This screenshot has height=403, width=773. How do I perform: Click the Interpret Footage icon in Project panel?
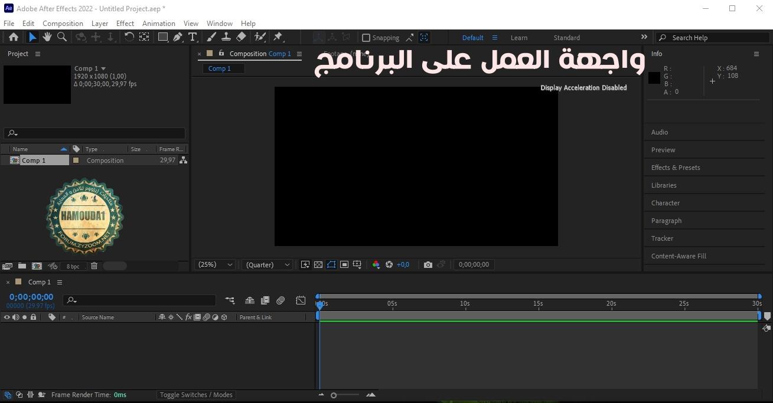pos(8,266)
